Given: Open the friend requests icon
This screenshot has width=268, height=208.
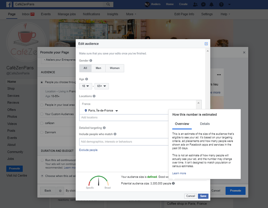Looking at the screenshot, I should click(195, 4).
